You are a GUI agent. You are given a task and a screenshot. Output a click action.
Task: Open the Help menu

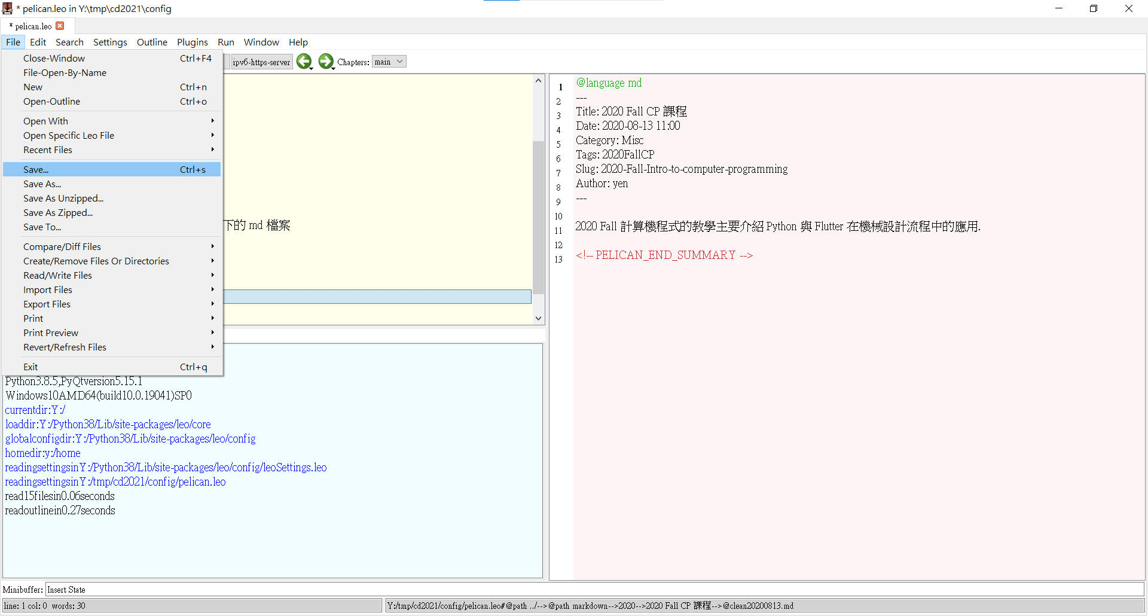point(298,42)
